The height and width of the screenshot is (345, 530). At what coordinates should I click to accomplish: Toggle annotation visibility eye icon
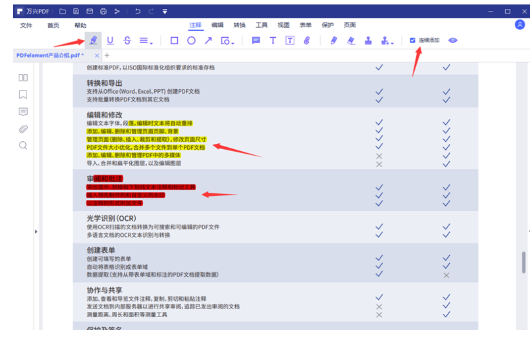[453, 41]
